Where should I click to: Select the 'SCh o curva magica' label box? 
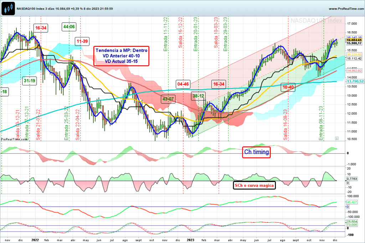254,185
